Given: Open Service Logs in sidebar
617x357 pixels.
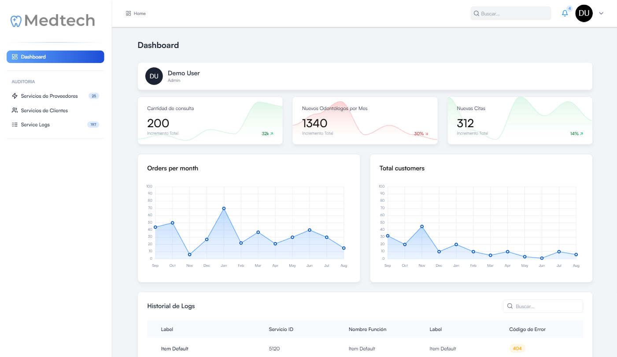Looking at the screenshot, I should (x=55, y=125).
